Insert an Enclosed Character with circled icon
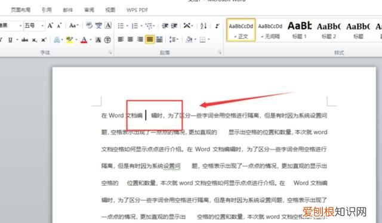The image size is (382, 223). pyautogui.click(x=107, y=40)
